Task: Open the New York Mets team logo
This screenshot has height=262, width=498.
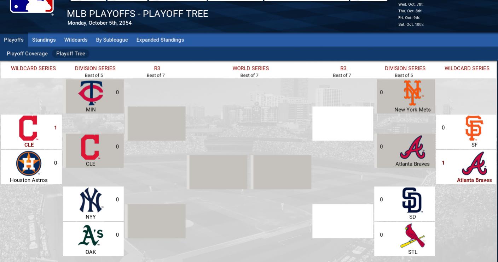Action: point(412,93)
